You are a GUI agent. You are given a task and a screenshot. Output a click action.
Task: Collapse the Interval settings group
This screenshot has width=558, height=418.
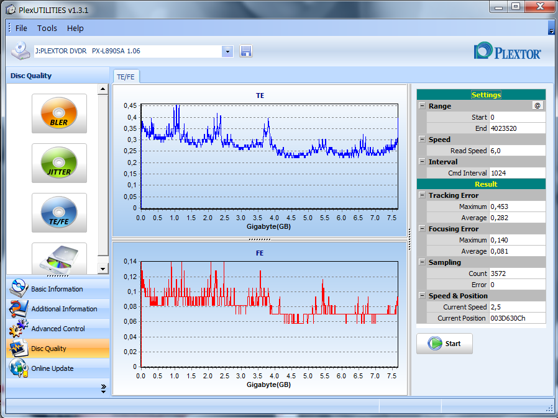coord(422,162)
